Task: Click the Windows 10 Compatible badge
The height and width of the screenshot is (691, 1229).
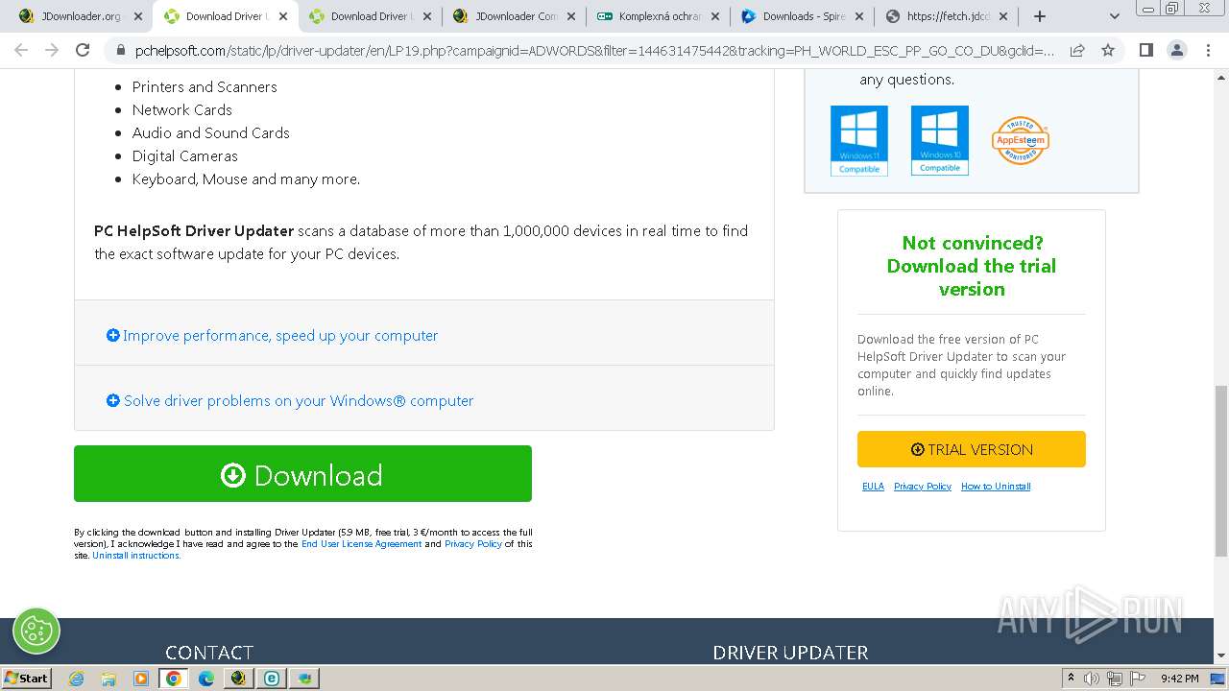Action: tap(940, 141)
